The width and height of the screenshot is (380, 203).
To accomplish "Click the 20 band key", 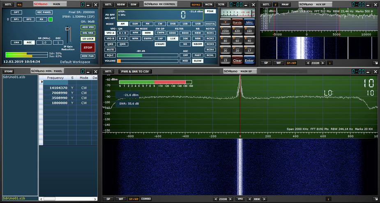I will (237, 50).
